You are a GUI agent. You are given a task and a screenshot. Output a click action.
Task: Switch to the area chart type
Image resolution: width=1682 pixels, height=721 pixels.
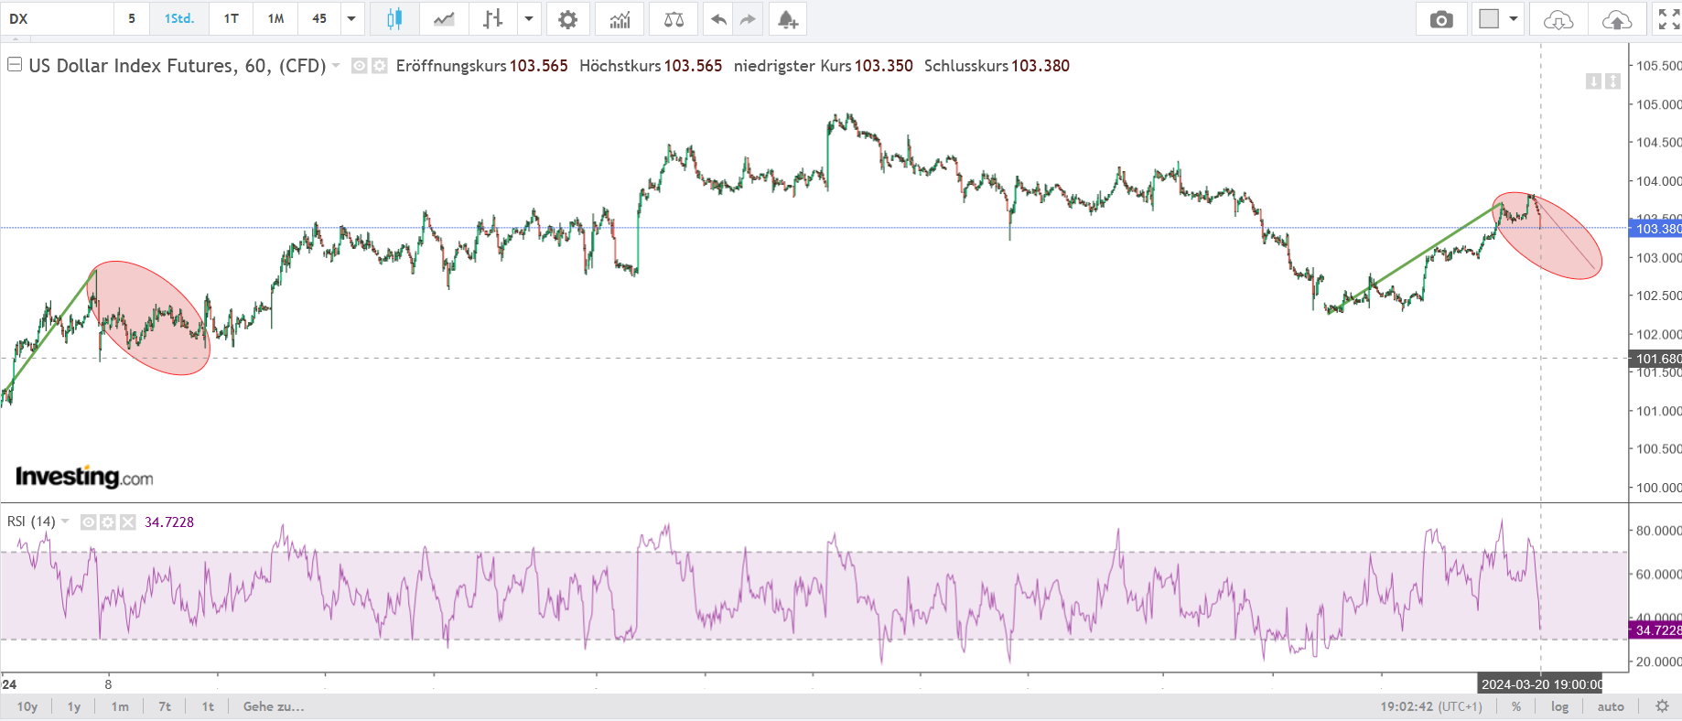click(x=444, y=19)
